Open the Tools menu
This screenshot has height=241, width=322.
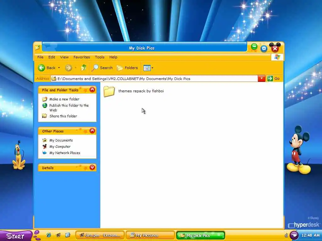(x=100, y=57)
